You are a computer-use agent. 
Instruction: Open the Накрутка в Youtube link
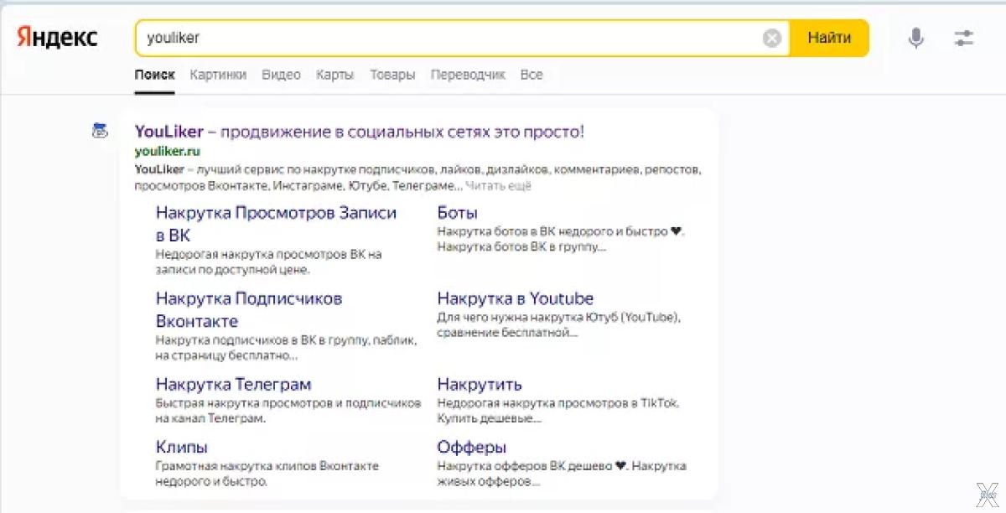pyautogui.click(x=516, y=298)
